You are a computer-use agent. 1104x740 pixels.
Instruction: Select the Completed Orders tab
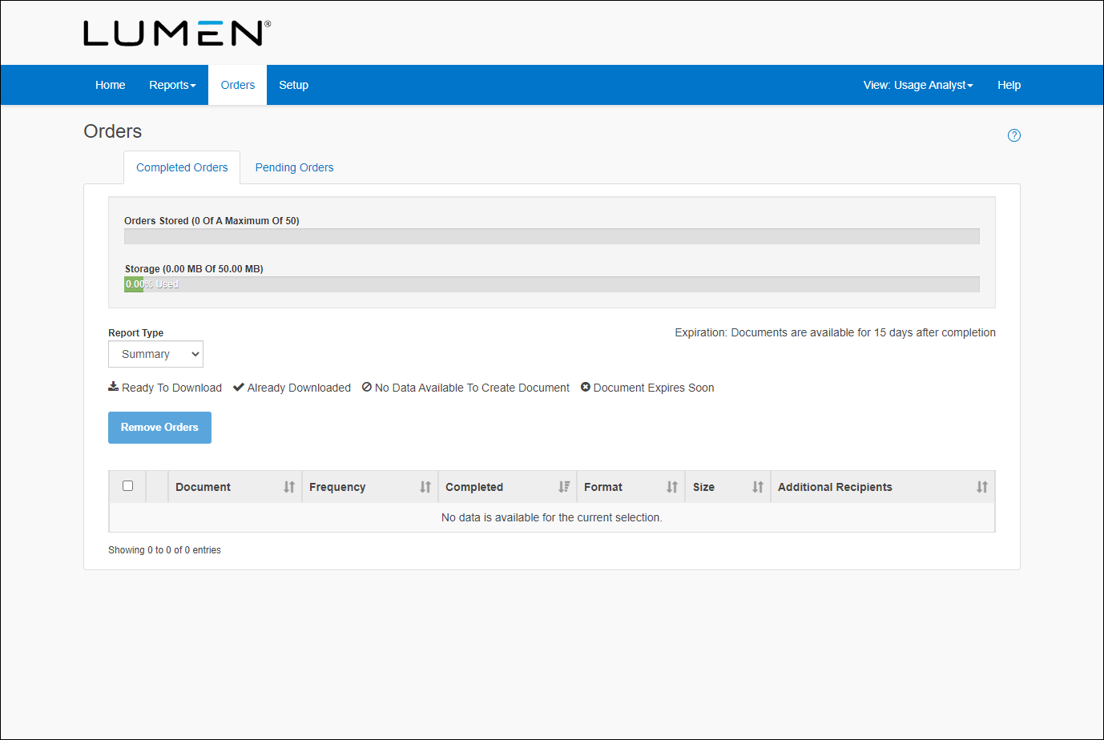click(182, 167)
